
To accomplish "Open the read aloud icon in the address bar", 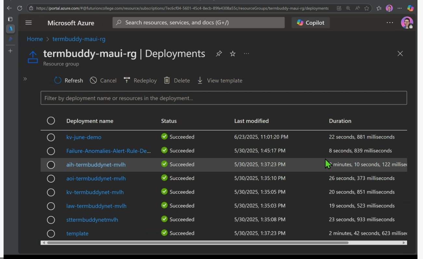I will pyautogui.click(x=357, y=8).
